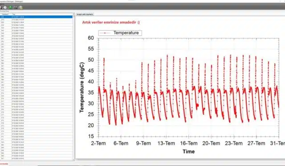Click the yellow-green device toolbar icon
285x166 pixels.
[x=20, y=8]
